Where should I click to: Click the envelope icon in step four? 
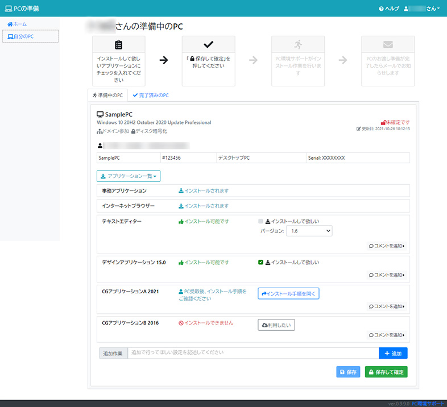pos(387,44)
